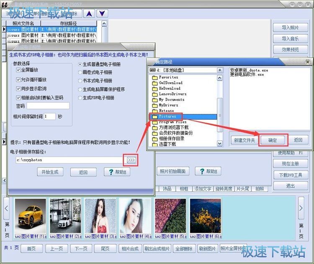314x264 pixels.
Task: Select the yellow car photo thumbnail
Action: (30, 216)
